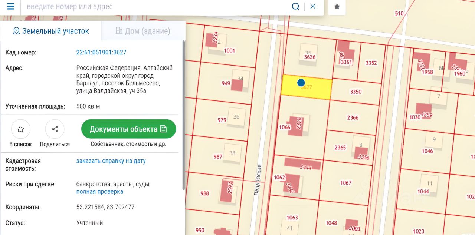Click building 3356 on the map
475x235 pixels.
point(362,153)
